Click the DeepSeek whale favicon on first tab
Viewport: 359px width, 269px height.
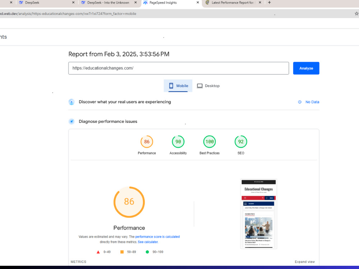pos(21,3)
